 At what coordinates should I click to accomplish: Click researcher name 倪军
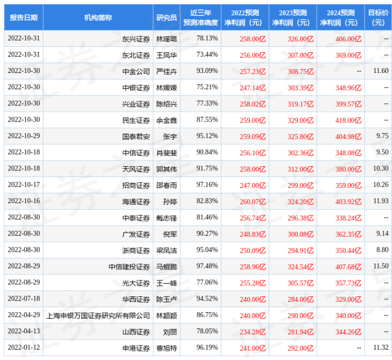click(170, 234)
